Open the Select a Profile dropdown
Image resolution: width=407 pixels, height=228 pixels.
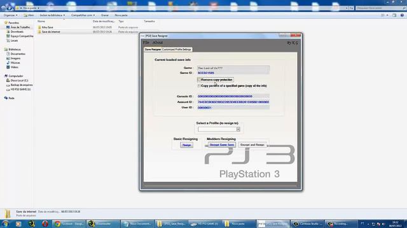pos(238,129)
